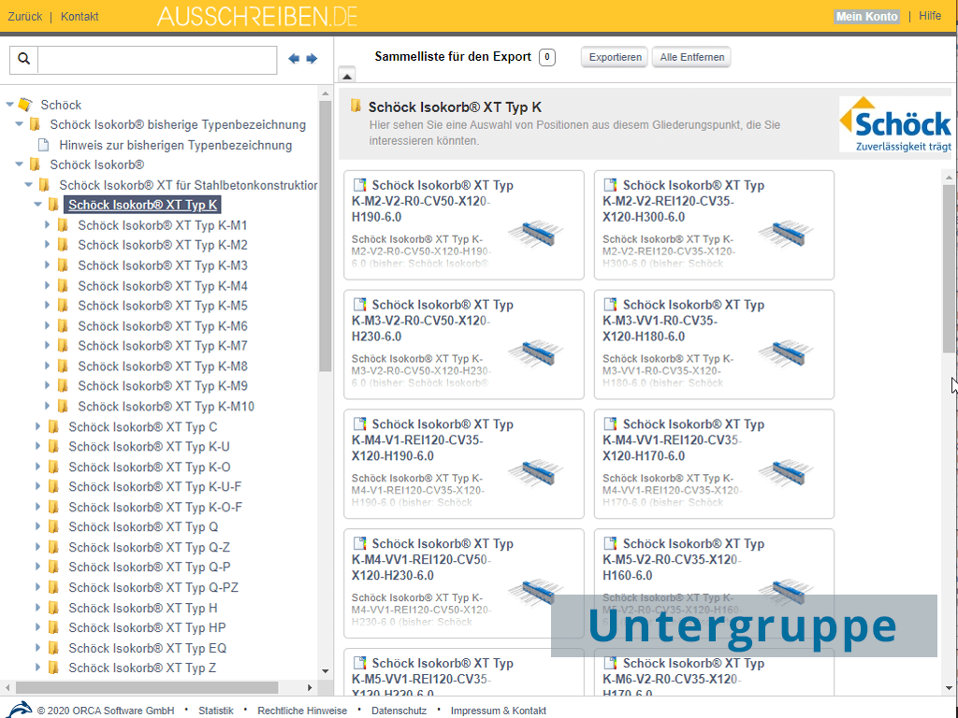This screenshot has width=958, height=718.
Task: Open the Hilfe page
Action: tap(930, 16)
